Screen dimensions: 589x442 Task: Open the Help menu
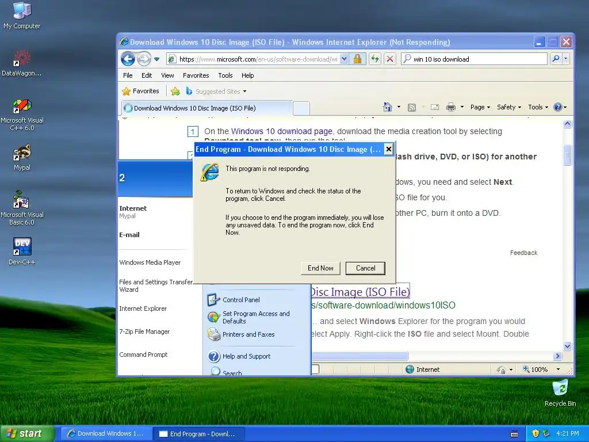point(247,75)
